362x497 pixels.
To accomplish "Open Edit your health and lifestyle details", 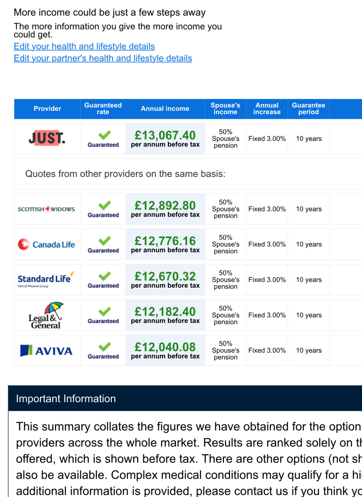I will pyautogui.click(x=84, y=46).
